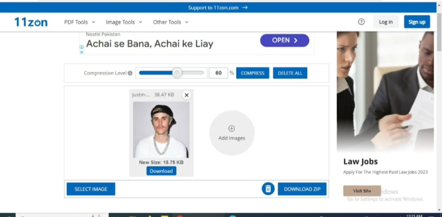Click the 11zon logo

click(x=31, y=22)
